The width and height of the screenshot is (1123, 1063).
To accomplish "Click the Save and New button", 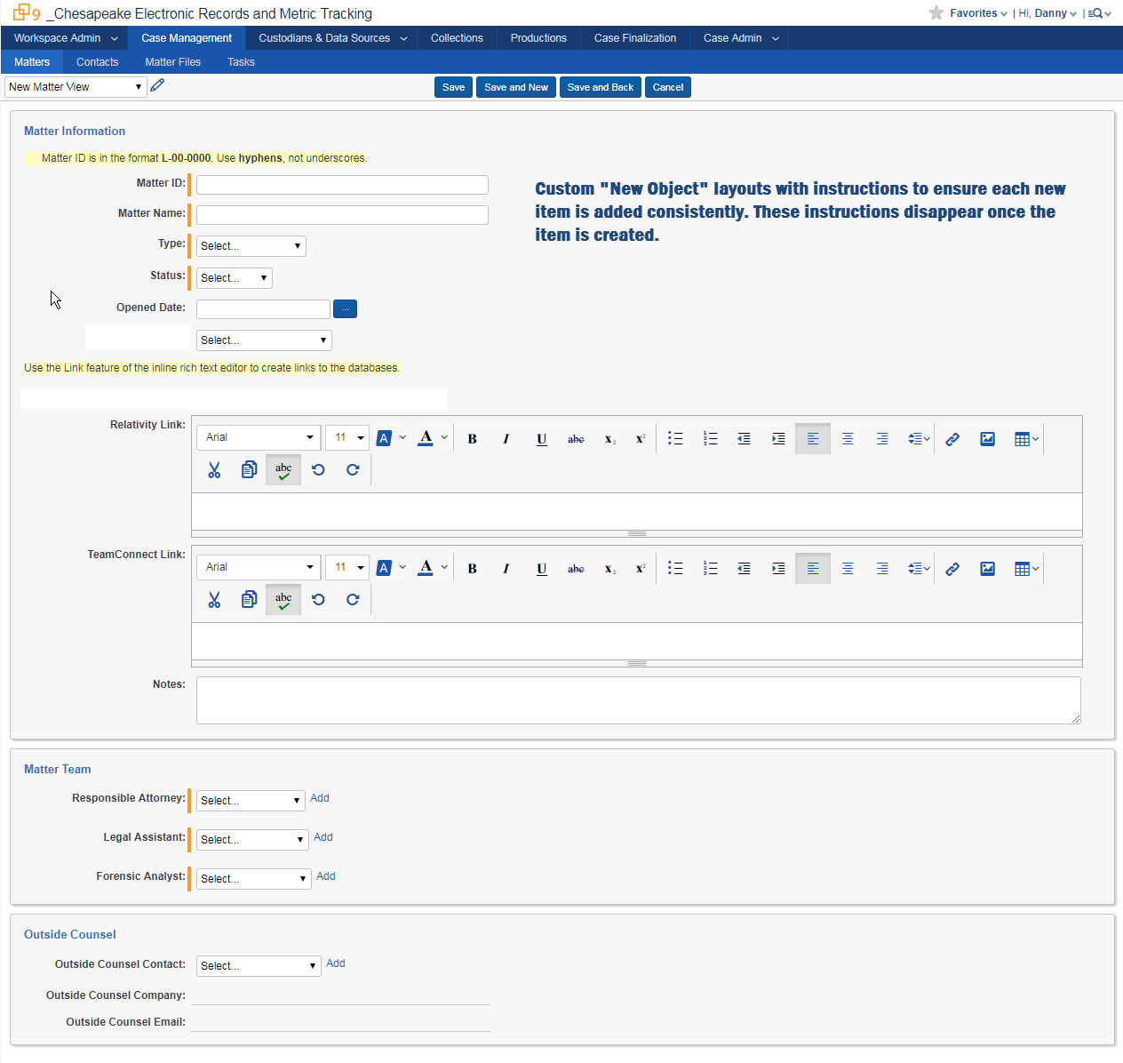I will click(x=515, y=86).
